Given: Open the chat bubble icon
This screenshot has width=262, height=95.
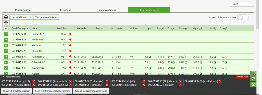Looking at the screenshot, I should coord(254,73).
